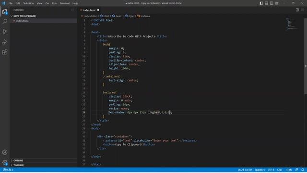Click style in the breadcrumb
This screenshot has height=173, width=307.
131,16
